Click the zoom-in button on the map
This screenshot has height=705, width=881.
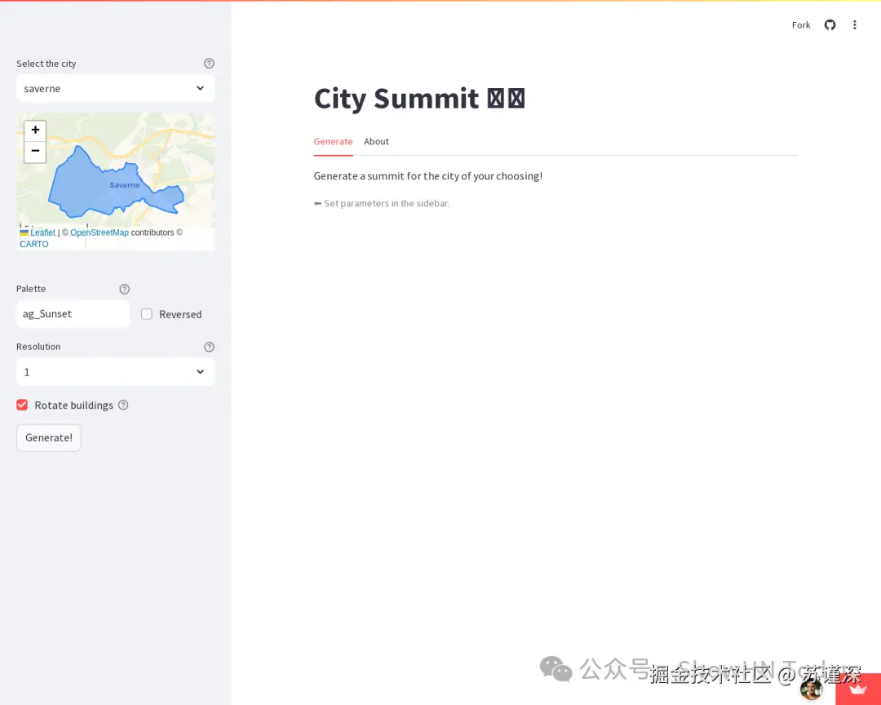pyautogui.click(x=35, y=130)
